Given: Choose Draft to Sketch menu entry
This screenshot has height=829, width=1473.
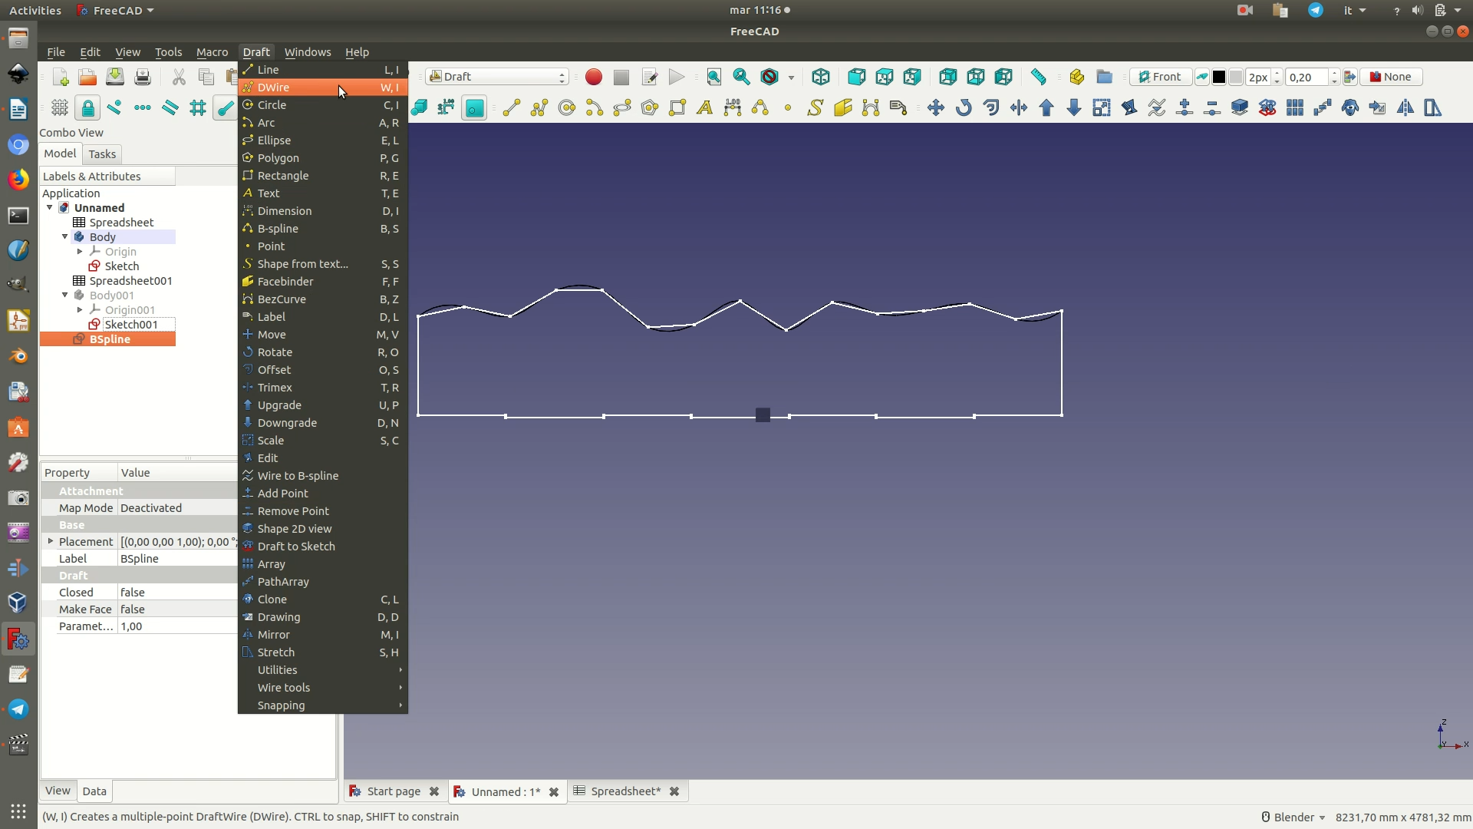Looking at the screenshot, I should (323, 547).
